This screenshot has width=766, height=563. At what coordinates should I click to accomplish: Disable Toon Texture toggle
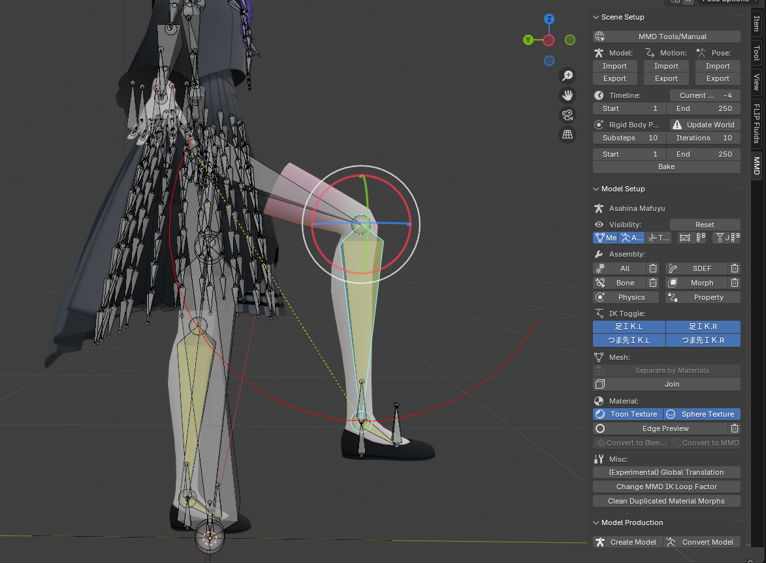click(x=628, y=414)
